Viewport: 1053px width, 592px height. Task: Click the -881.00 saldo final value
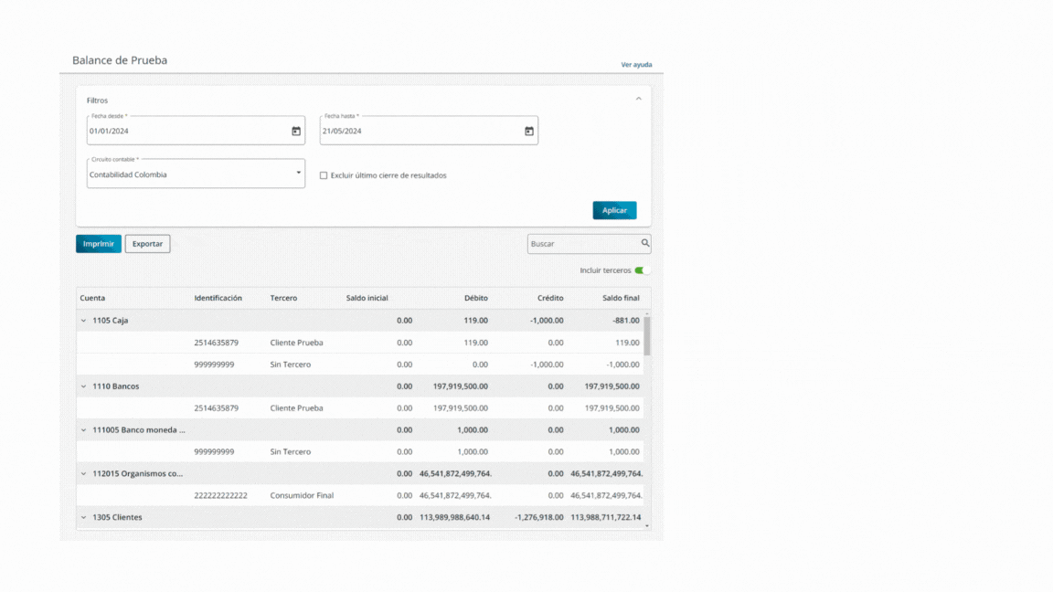coord(626,321)
